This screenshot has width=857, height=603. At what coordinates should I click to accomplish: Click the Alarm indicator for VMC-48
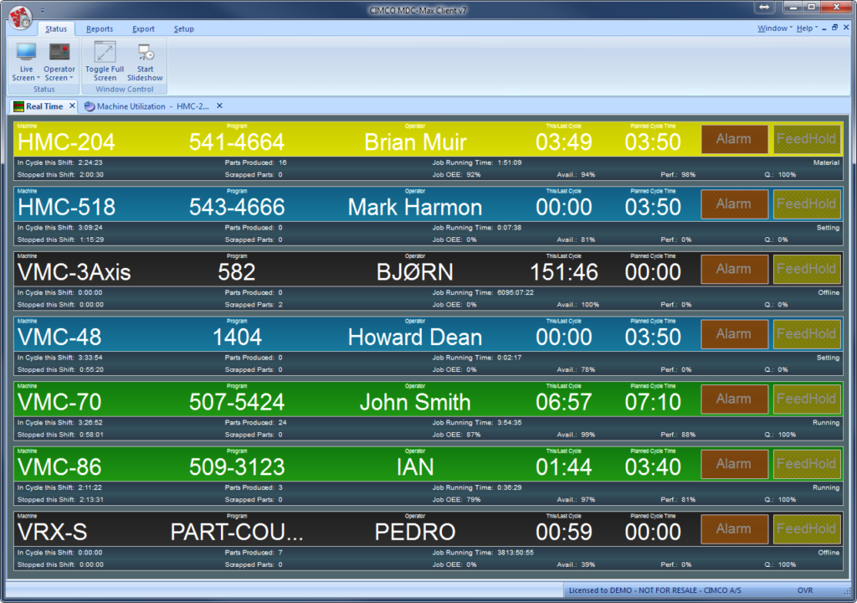point(734,334)
